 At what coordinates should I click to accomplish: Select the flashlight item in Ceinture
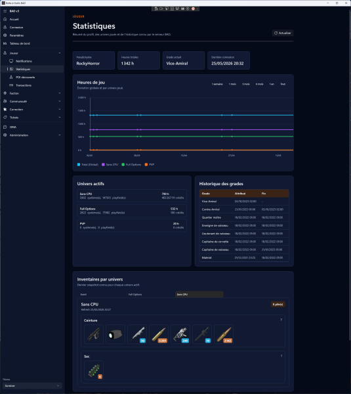(115, 334)
